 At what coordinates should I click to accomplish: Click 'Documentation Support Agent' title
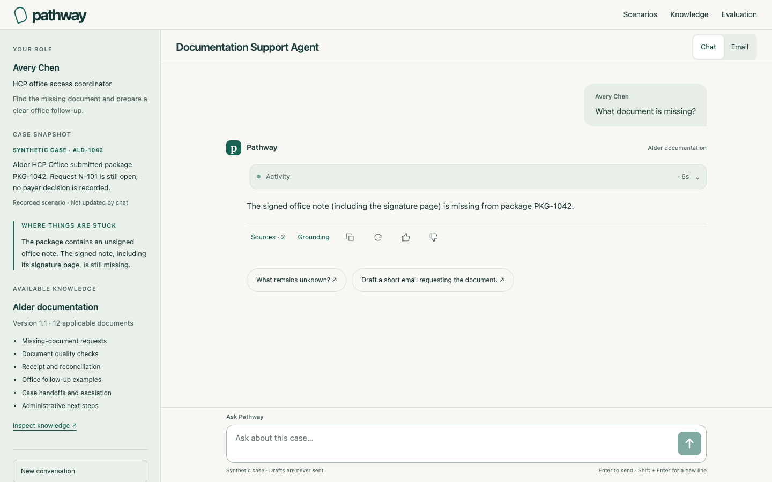click(x=247, y=47)
